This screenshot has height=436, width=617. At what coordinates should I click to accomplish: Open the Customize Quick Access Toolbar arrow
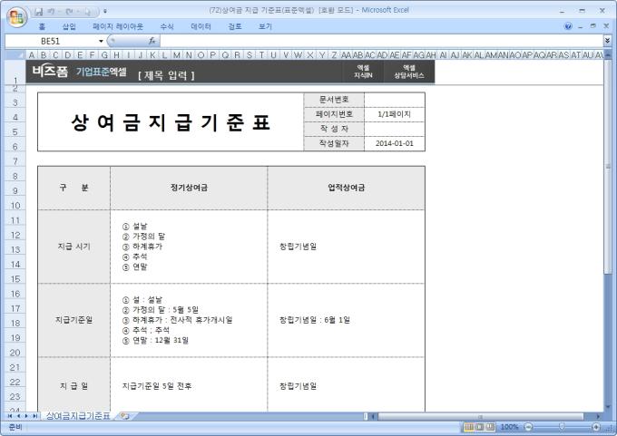click(105, 12)
